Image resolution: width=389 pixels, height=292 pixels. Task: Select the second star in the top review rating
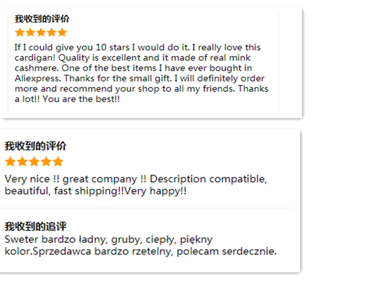pos(30,32)
